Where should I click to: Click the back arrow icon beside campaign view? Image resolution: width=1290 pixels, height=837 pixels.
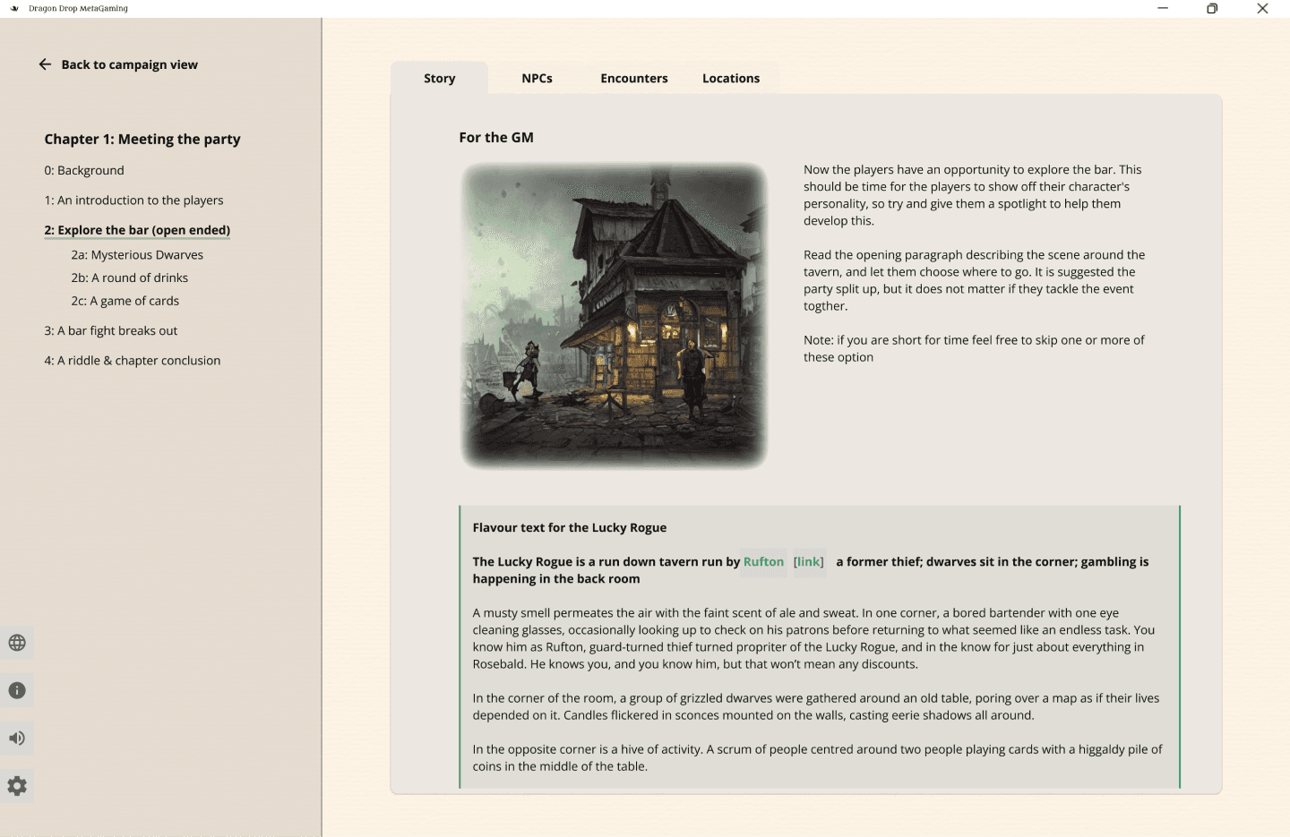pos(45,64)
